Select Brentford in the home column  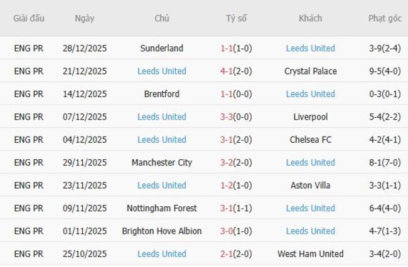pyautogui.click(x=161, y=94)
